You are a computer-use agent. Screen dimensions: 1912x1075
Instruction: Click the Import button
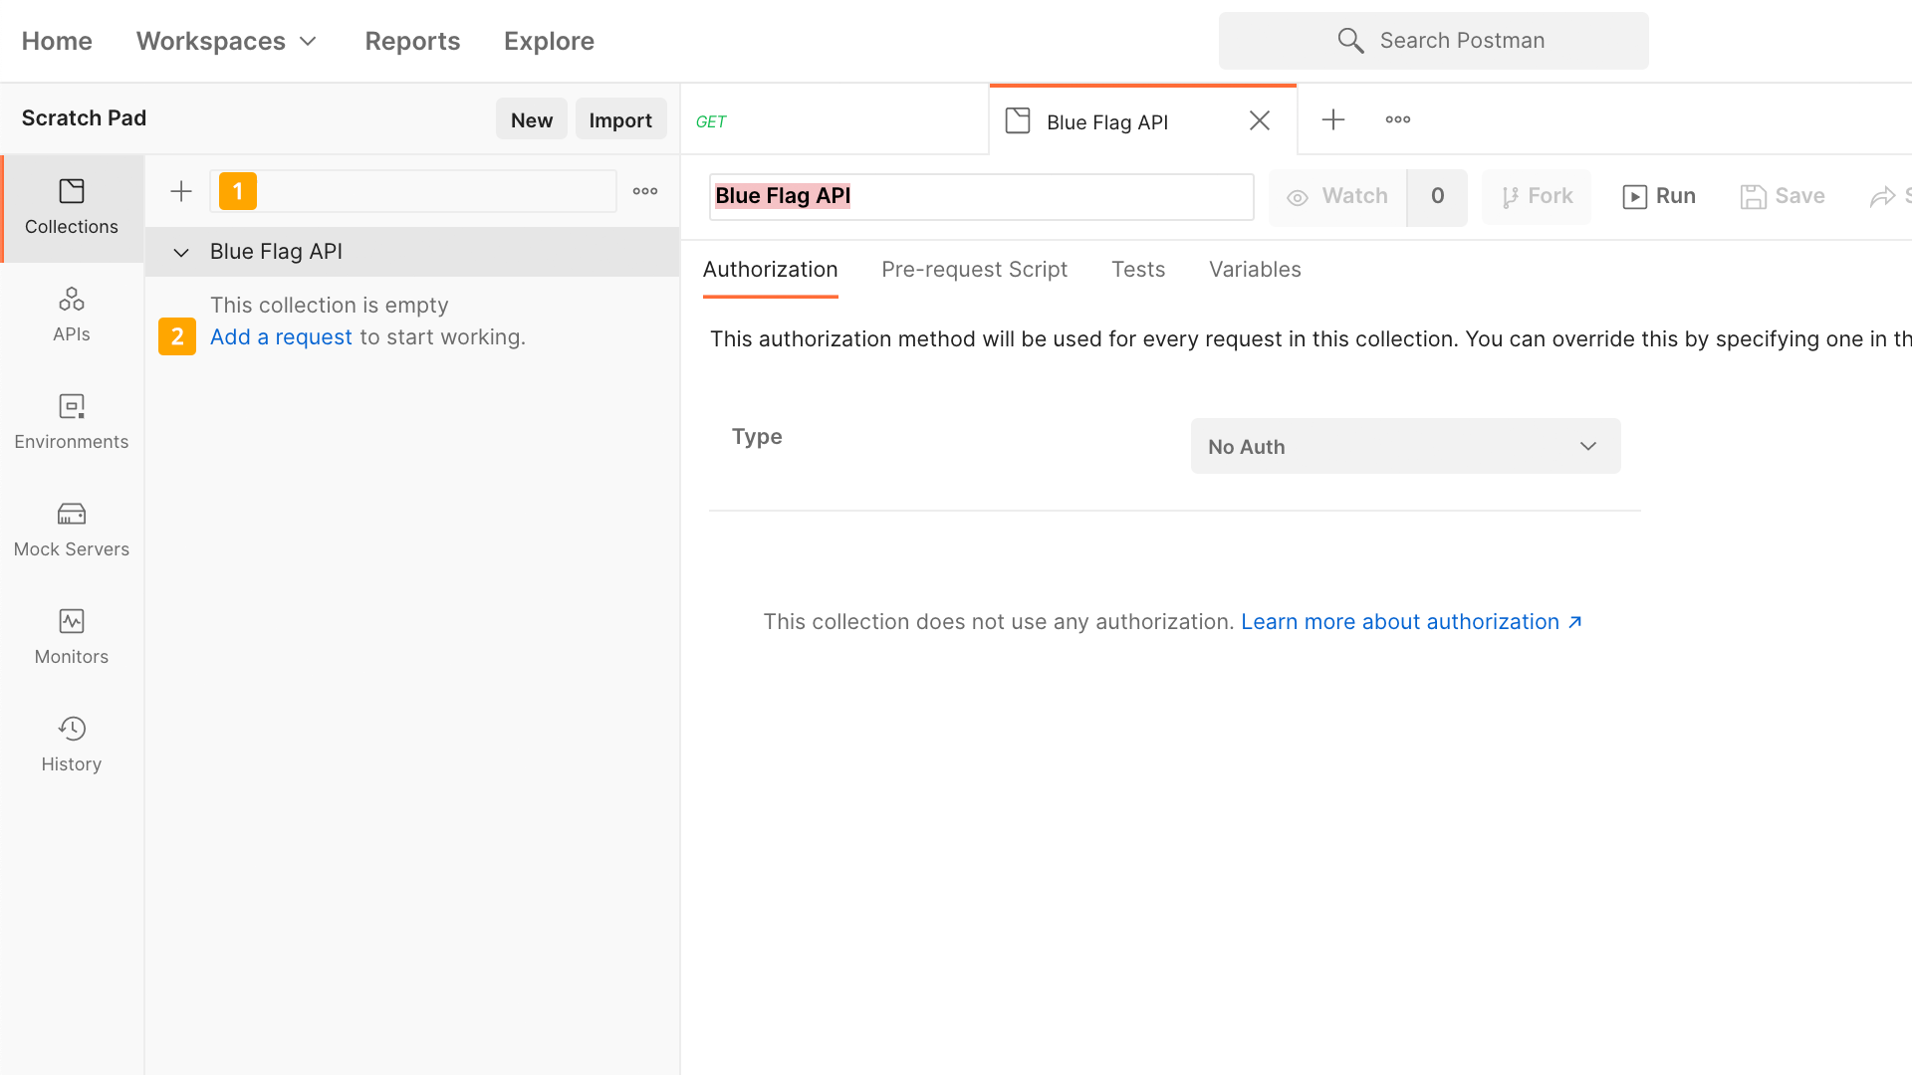tap(619, 120)
